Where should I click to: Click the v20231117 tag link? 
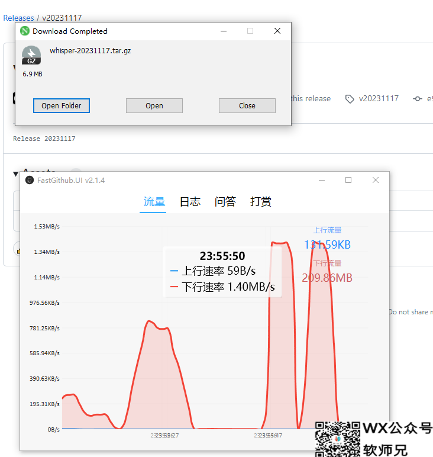(x=379, y=98)
